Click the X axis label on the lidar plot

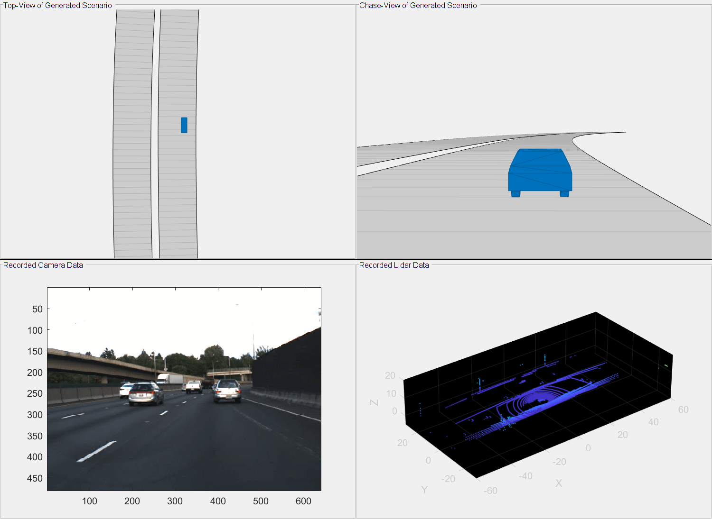(x=559, y=483)
